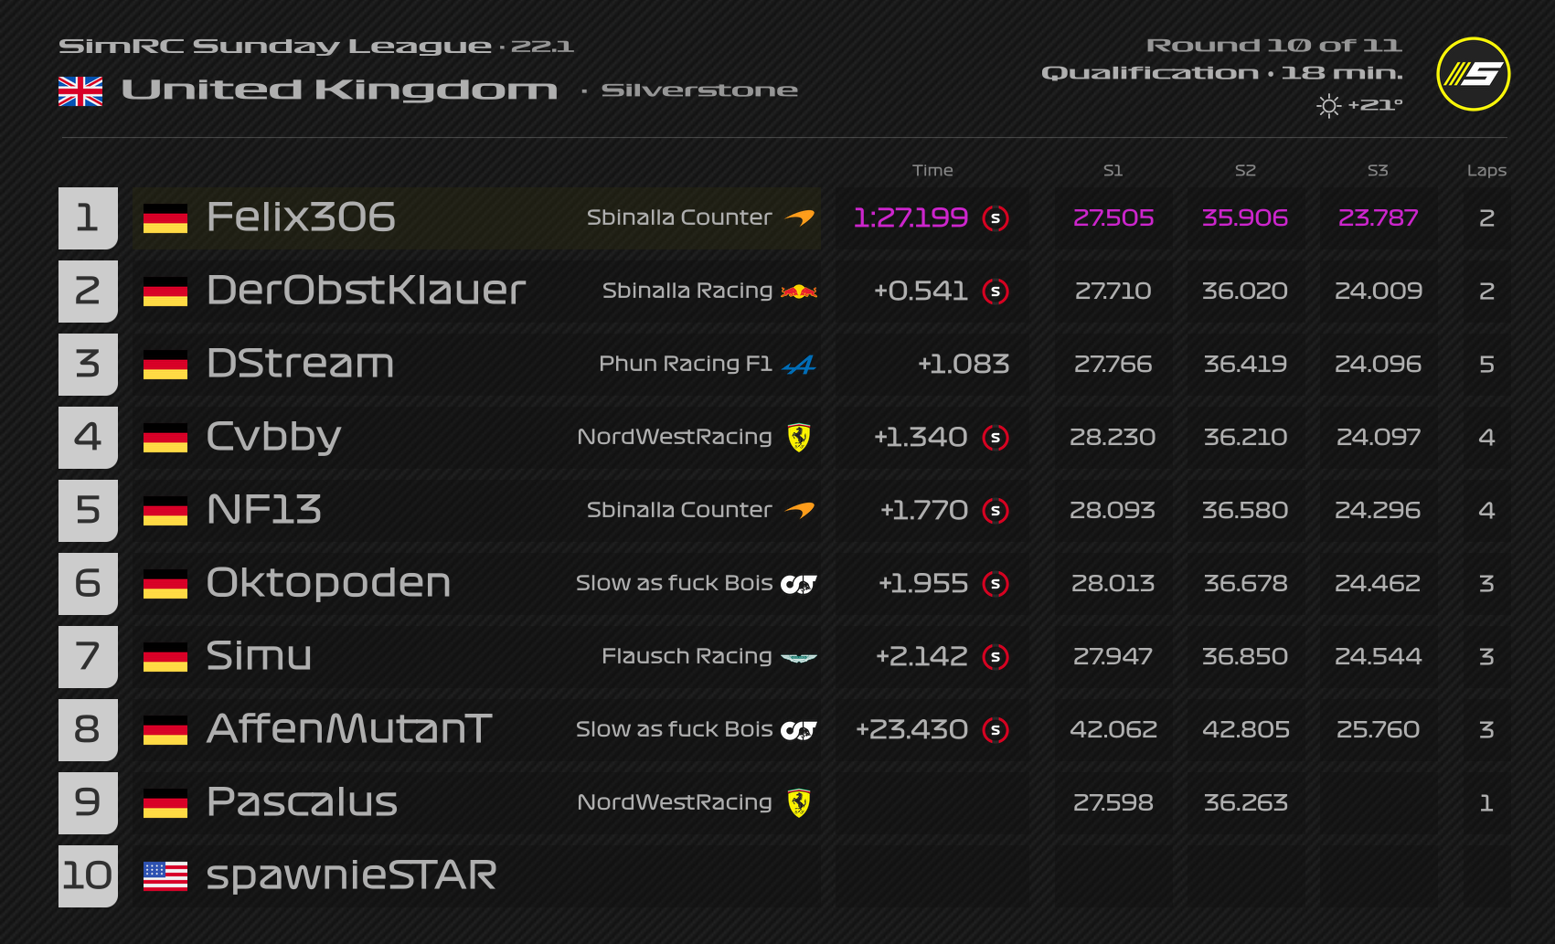Click the yellow SimRC league logo
This screenshot has height=944, width=1555.
1473,74
